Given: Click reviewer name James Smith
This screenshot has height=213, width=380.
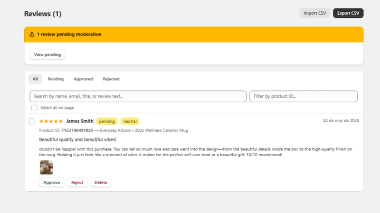Looking at the screenshot, I should coord(80,121).
